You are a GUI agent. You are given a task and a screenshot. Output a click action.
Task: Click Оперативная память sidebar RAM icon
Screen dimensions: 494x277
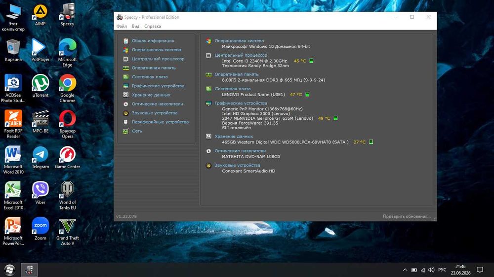(125, 68)
